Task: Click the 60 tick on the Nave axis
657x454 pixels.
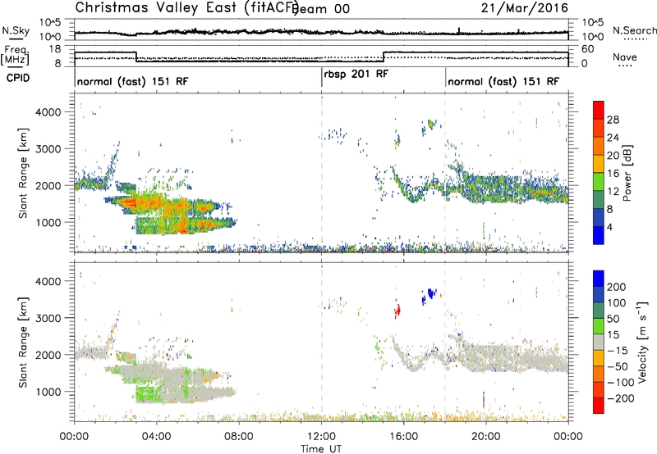Action: [x=588, y=49]
